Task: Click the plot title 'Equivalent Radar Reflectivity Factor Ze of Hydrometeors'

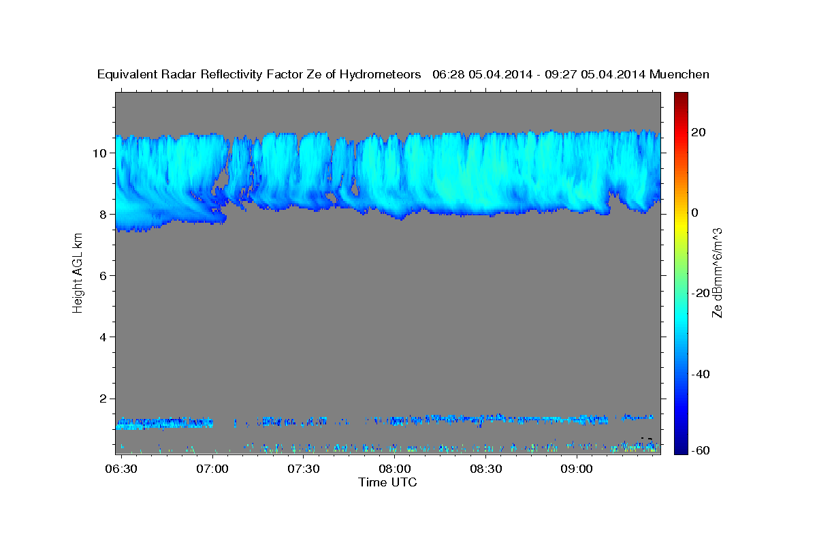Action: tap(259, 75)
